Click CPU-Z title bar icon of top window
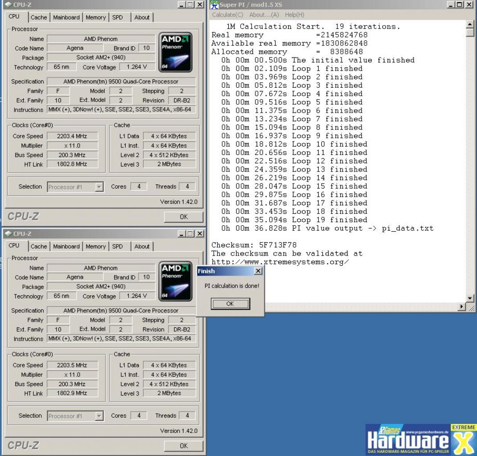The image size is (477, 456). (x=8, y=5)
